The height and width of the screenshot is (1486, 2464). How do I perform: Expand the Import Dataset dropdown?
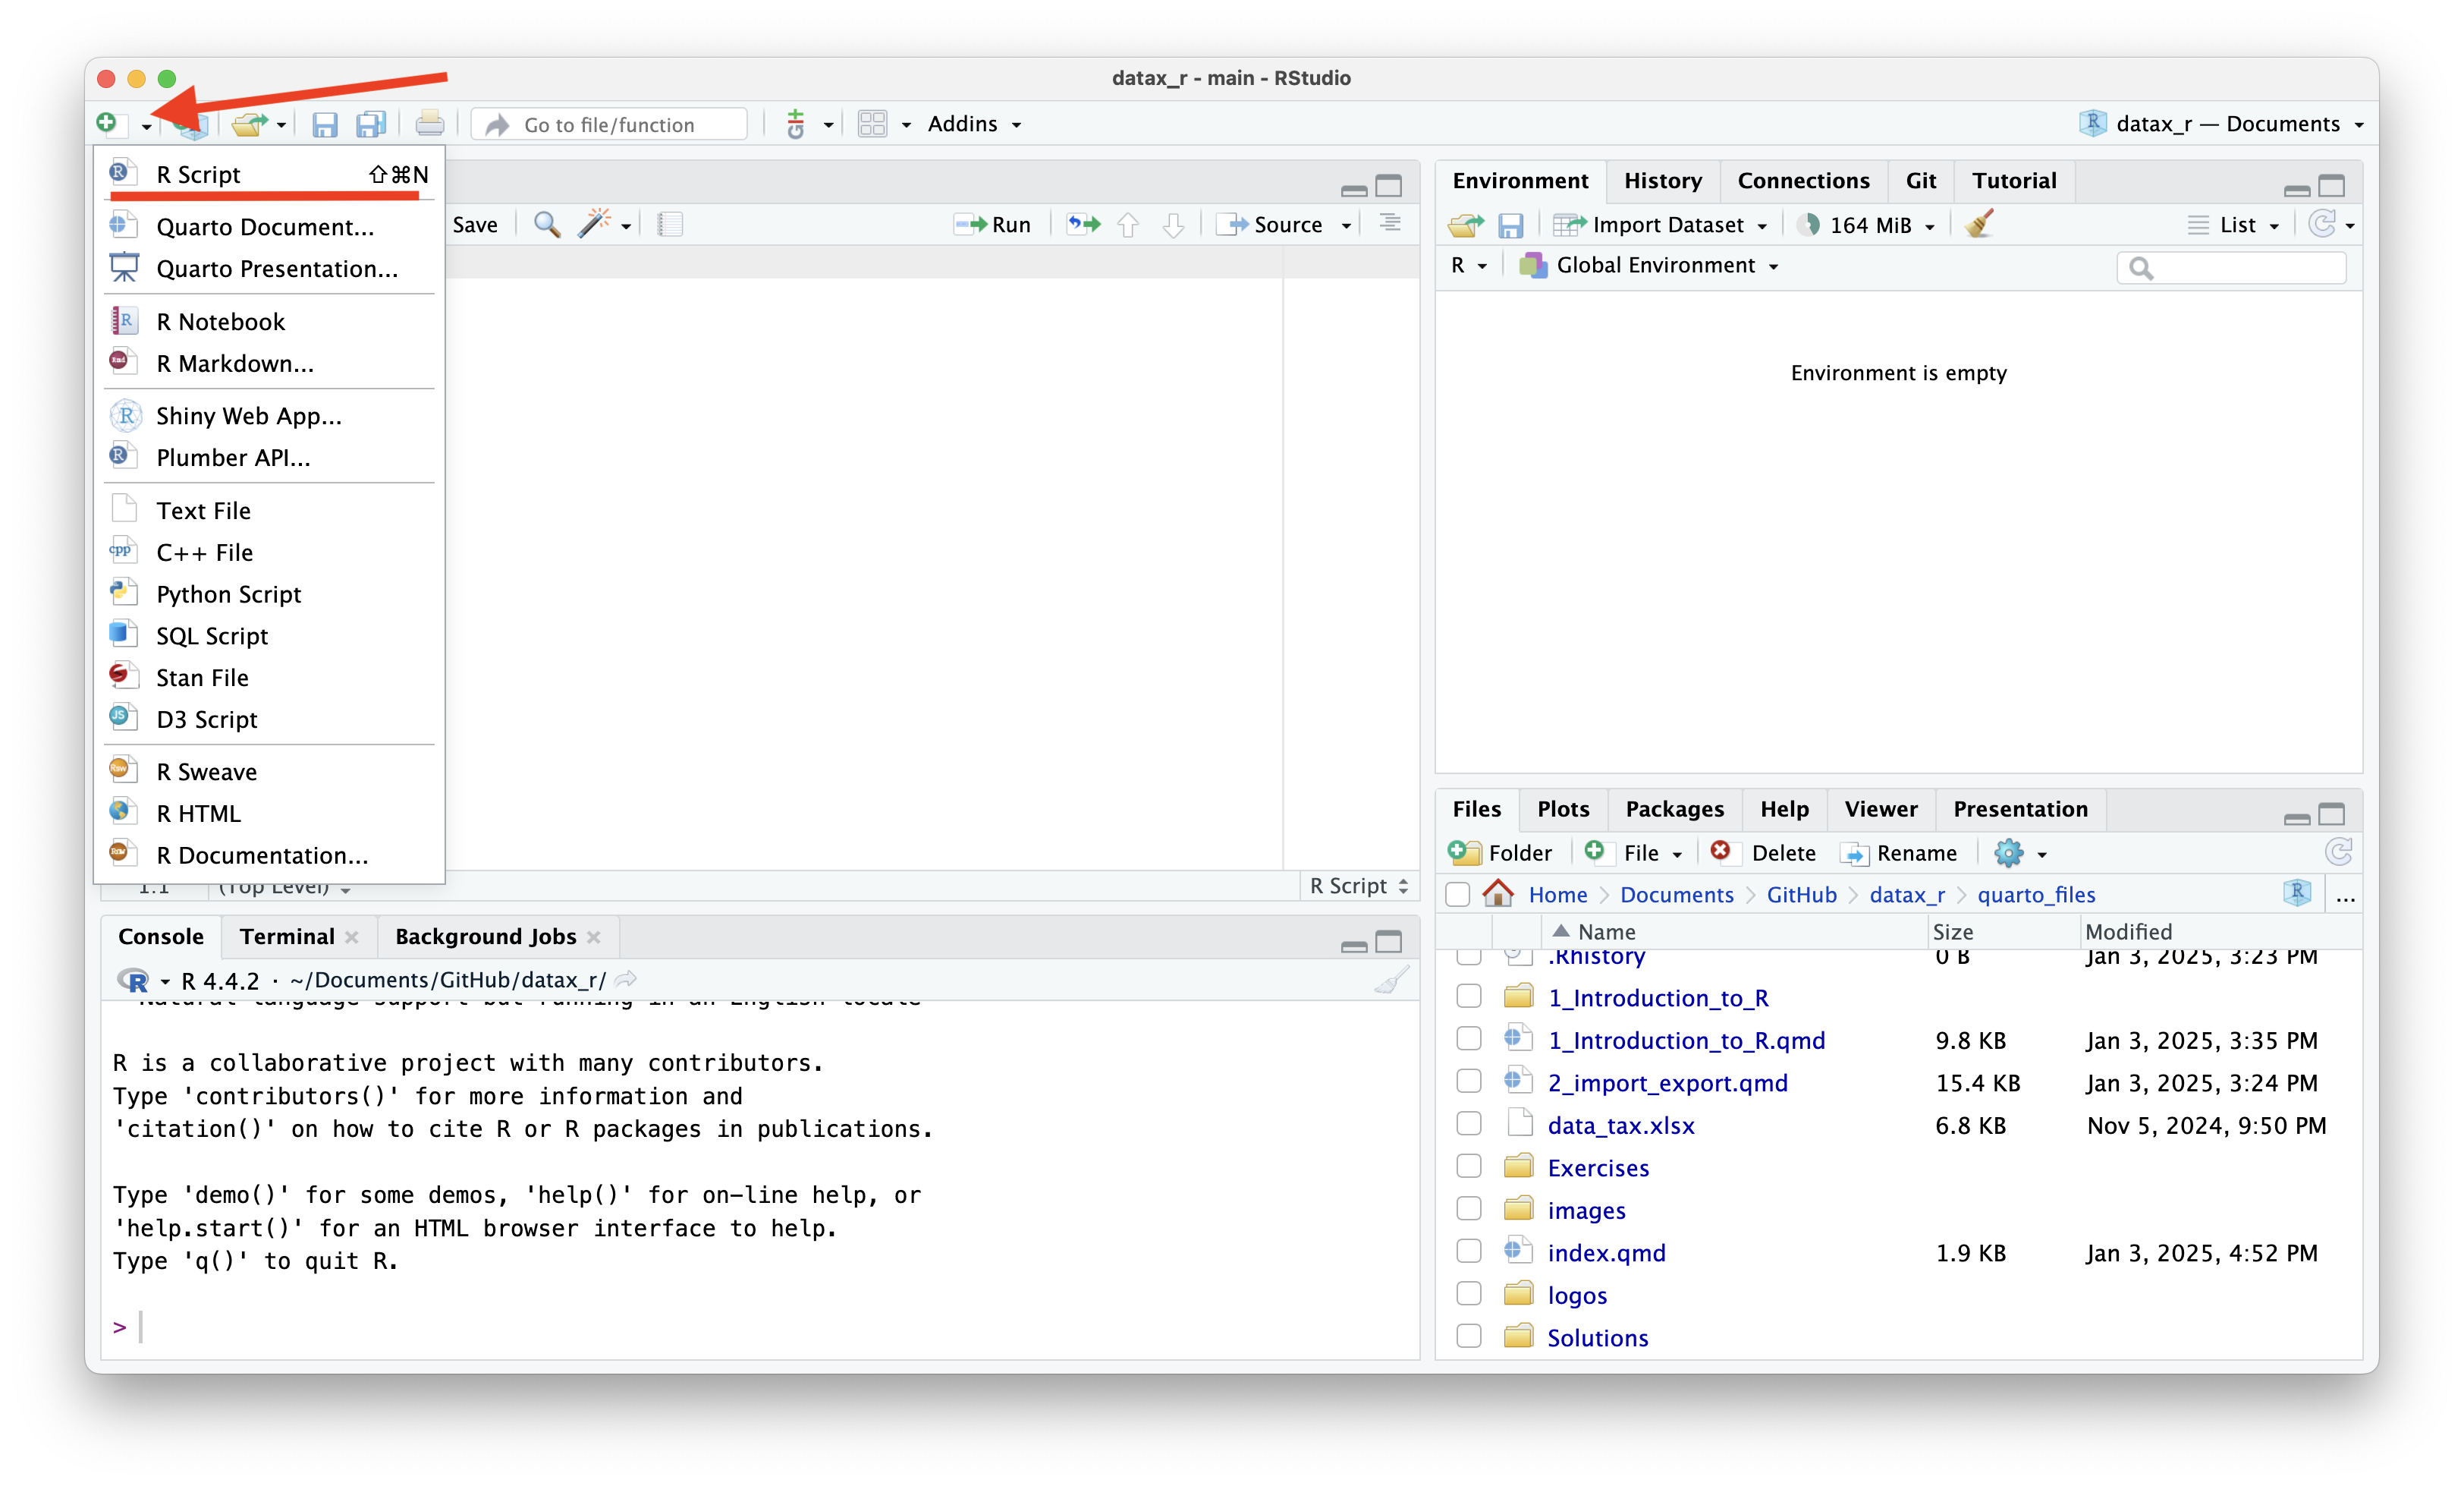1668,225
